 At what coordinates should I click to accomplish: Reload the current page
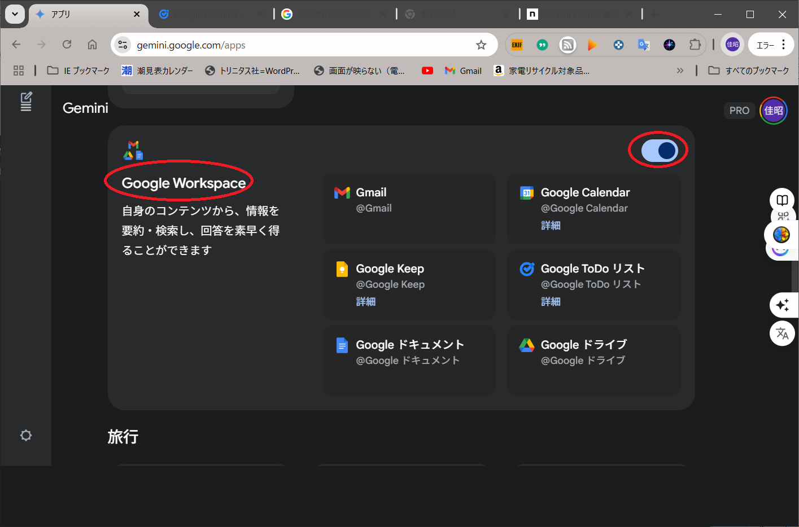click(67, 45)
